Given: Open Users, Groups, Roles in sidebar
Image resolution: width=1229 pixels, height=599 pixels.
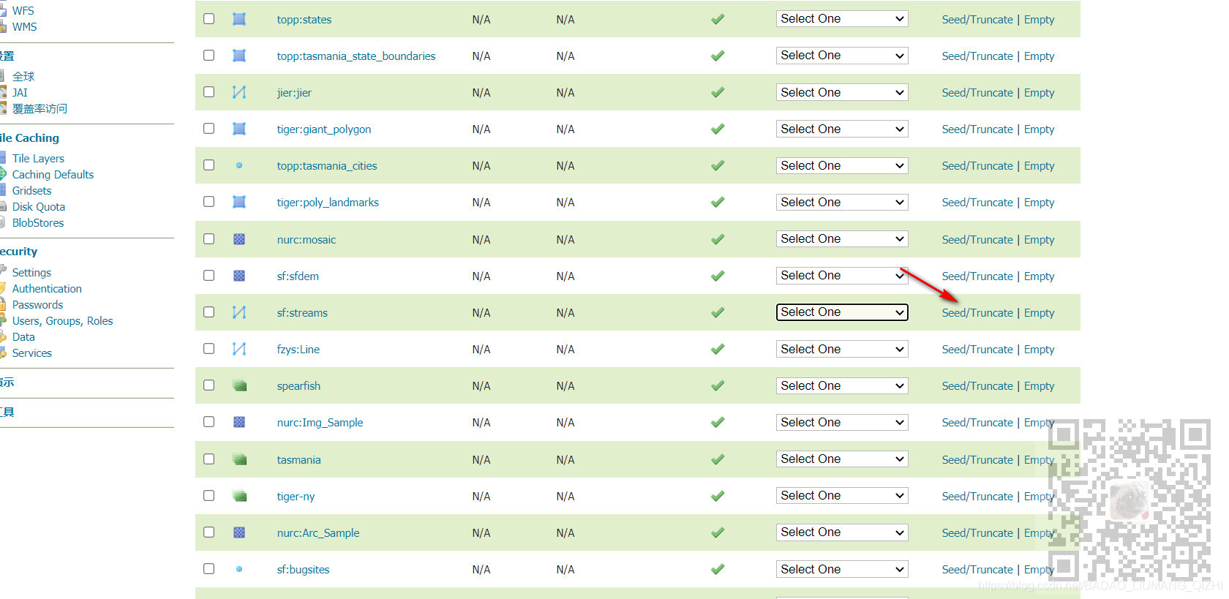Looking at the screenshot, I should (x=62, y=320).
